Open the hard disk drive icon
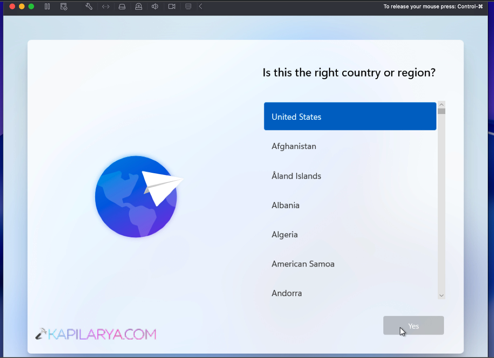This screenshot has width=494, height=358. tap(122, 7)
